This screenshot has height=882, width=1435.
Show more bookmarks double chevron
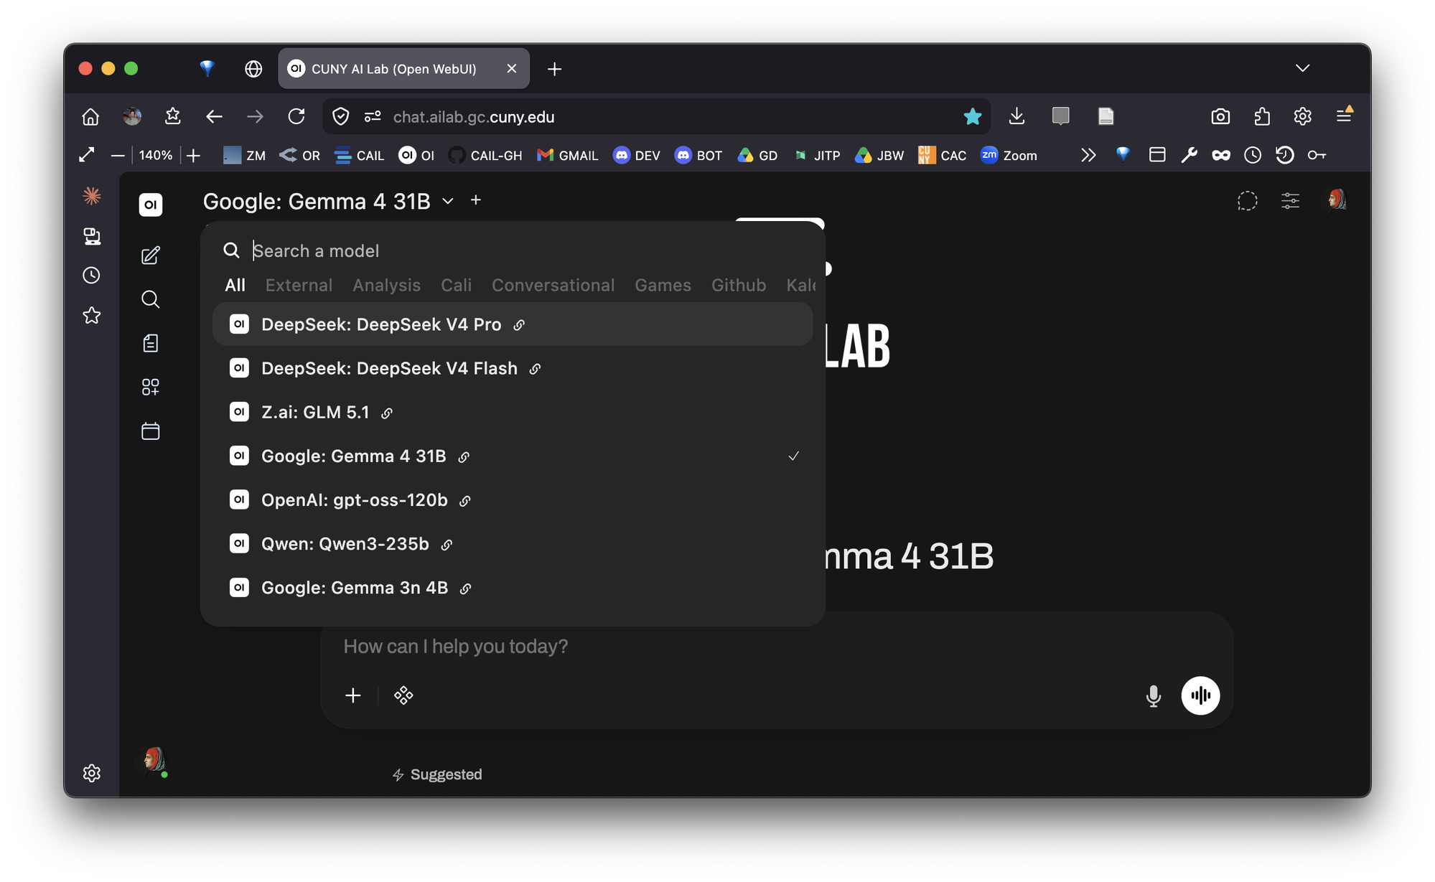click(x=1088, y=155)
